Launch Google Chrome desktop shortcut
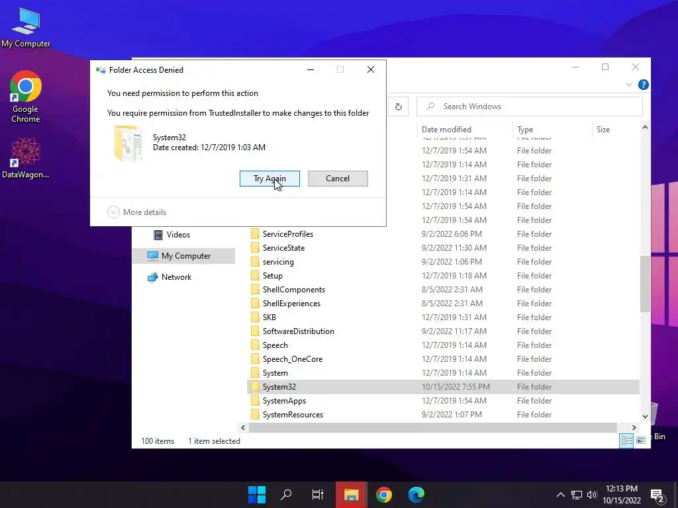Image resolution: width=678 pixels, height=508 pixels. 26,96
